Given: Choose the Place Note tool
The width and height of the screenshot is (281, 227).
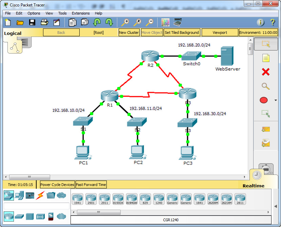Looking at the screenshot, I should pyautogui.click(x=266, y=58).
